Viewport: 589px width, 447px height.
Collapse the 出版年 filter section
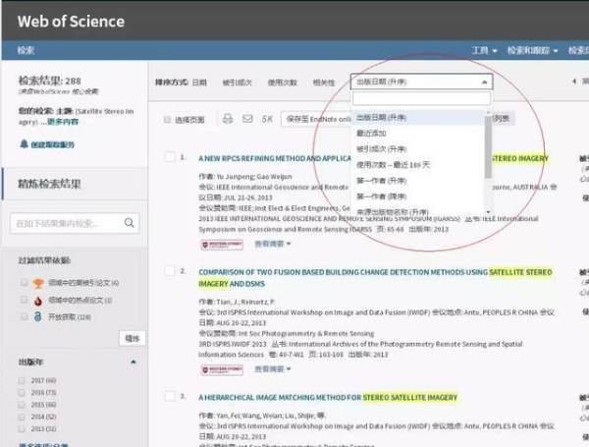pyautogui.click(x=134, y=363)
